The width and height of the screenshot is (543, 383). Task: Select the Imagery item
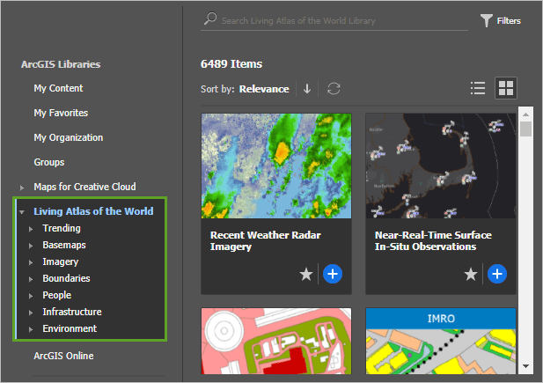[60, 261]
